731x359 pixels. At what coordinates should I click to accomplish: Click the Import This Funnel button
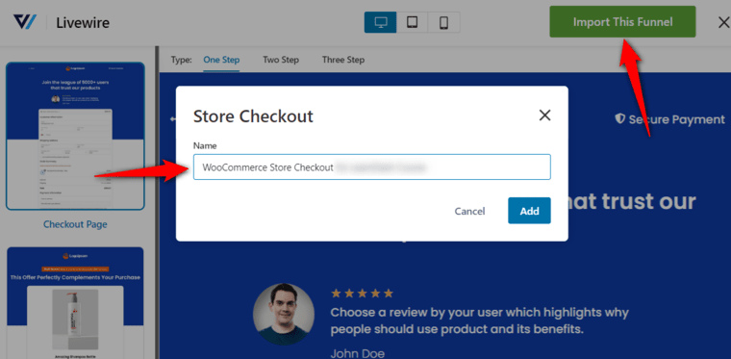pyautogui.click(x=622, y=22)
